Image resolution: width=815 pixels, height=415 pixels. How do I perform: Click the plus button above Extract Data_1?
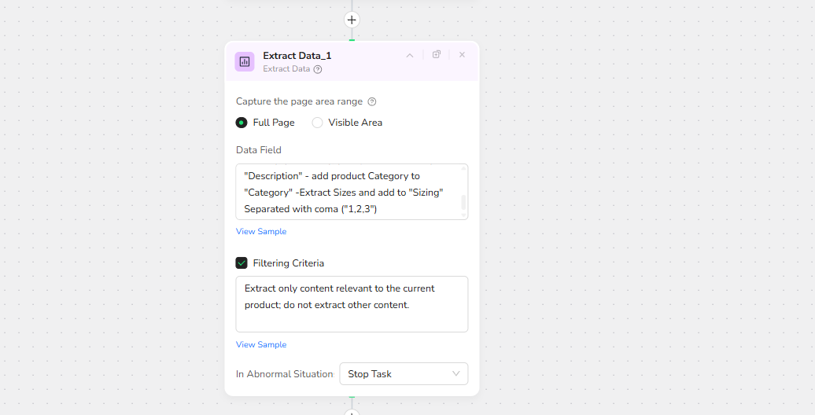tap(352, 20)
